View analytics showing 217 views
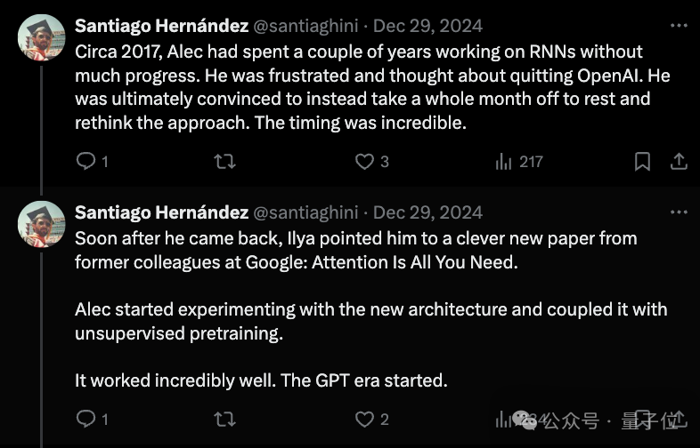 (x=519, y=162)
